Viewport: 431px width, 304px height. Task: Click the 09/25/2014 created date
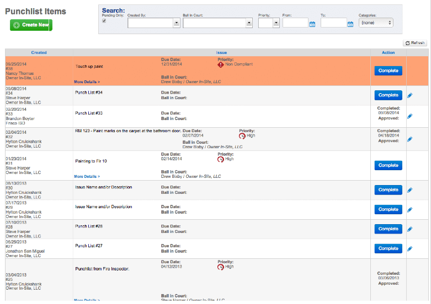tap(16, 64)
